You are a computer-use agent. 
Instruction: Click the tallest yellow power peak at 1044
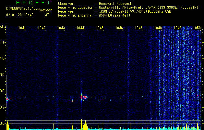pyautogui.click(x=81, y=124)
